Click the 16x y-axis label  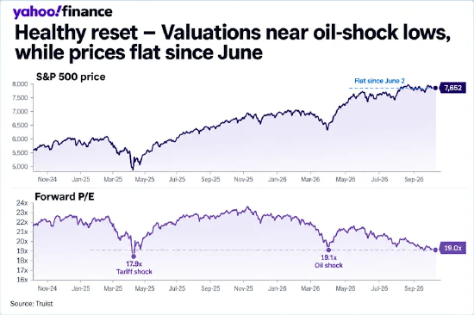click(22, 280)
